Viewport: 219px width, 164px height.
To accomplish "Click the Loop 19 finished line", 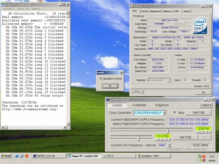I will tap(35, 92).
